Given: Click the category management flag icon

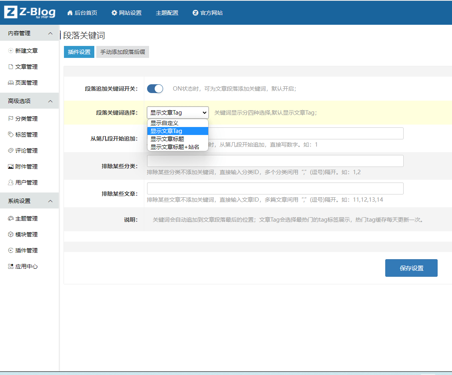Looking at the screenshot, I should tap(11, 119).
